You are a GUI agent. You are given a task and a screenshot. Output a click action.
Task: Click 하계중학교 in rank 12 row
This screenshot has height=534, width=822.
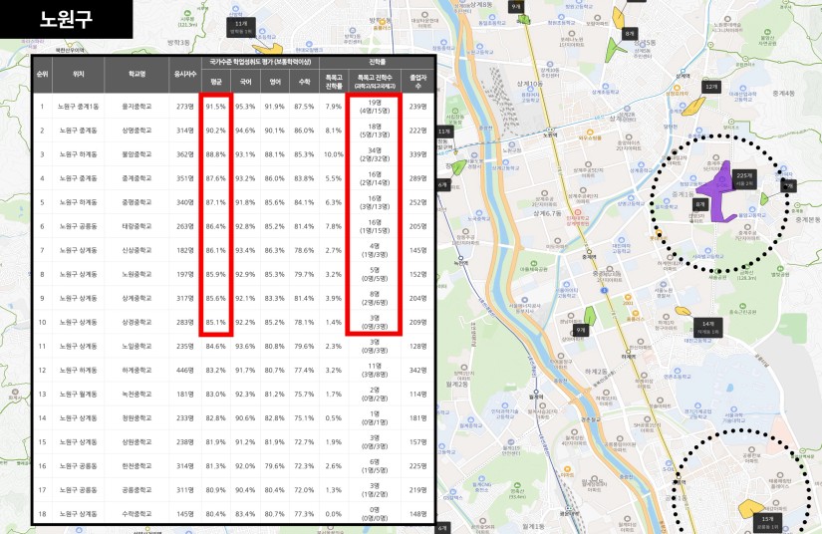point(137,370)
